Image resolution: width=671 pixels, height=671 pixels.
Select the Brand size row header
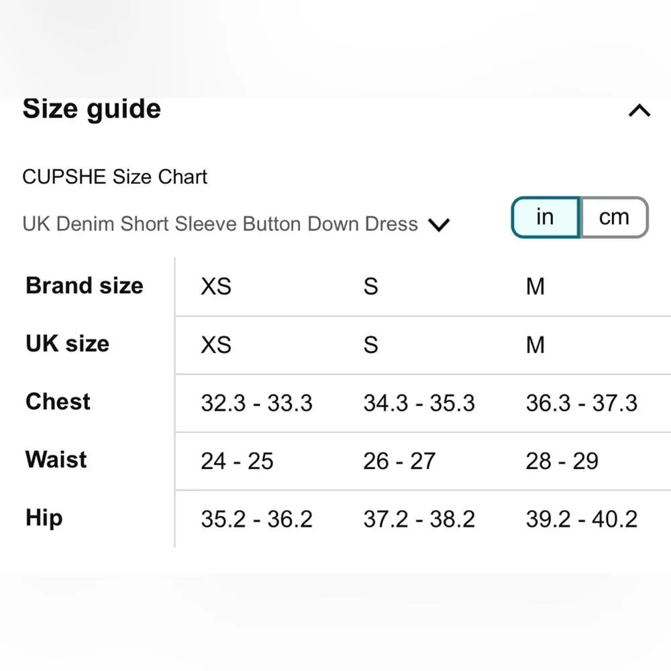(x=85, y=286)
